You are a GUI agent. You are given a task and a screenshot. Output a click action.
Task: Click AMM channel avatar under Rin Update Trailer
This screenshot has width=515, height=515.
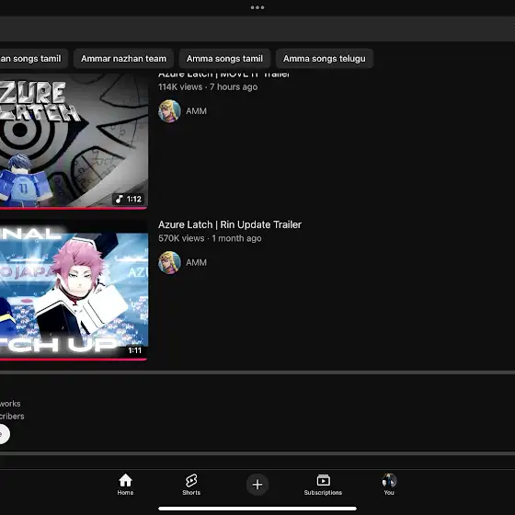click(169, 262)
